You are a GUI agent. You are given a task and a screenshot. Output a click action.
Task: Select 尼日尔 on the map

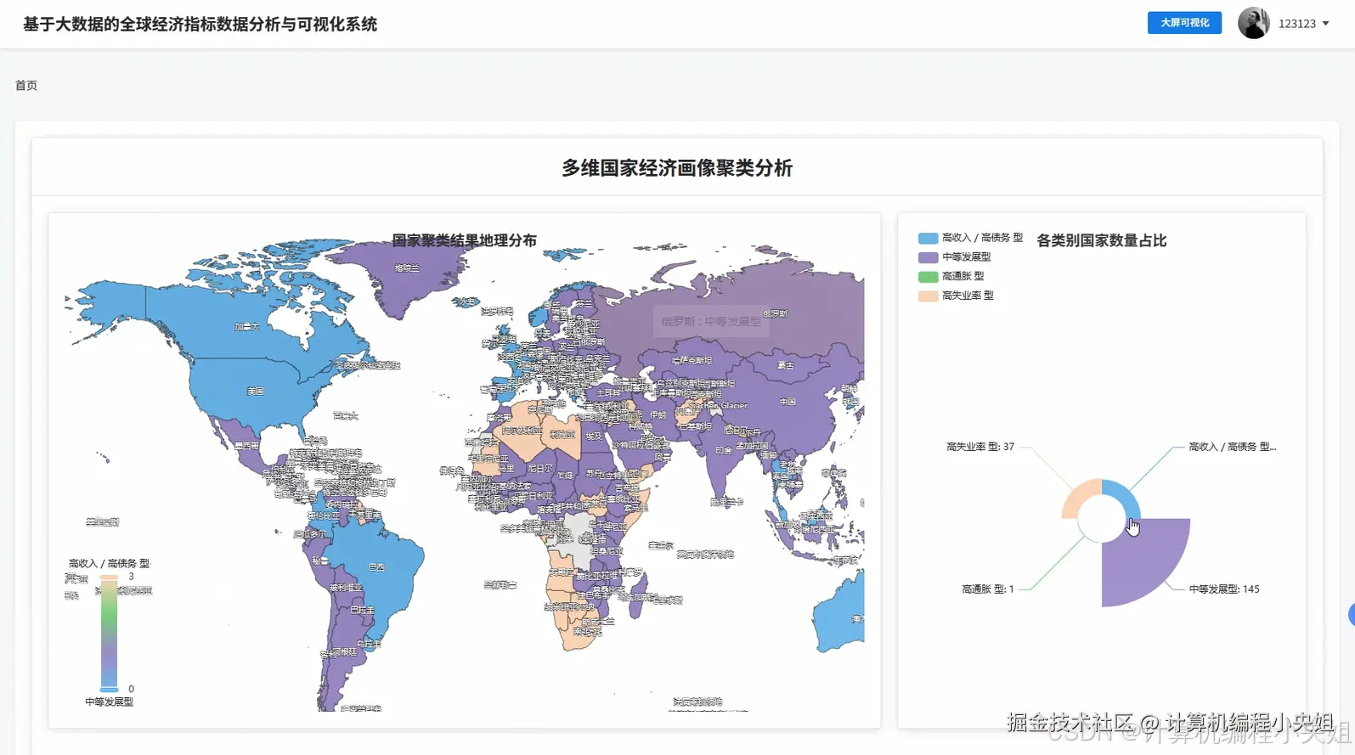coord(539,468)
